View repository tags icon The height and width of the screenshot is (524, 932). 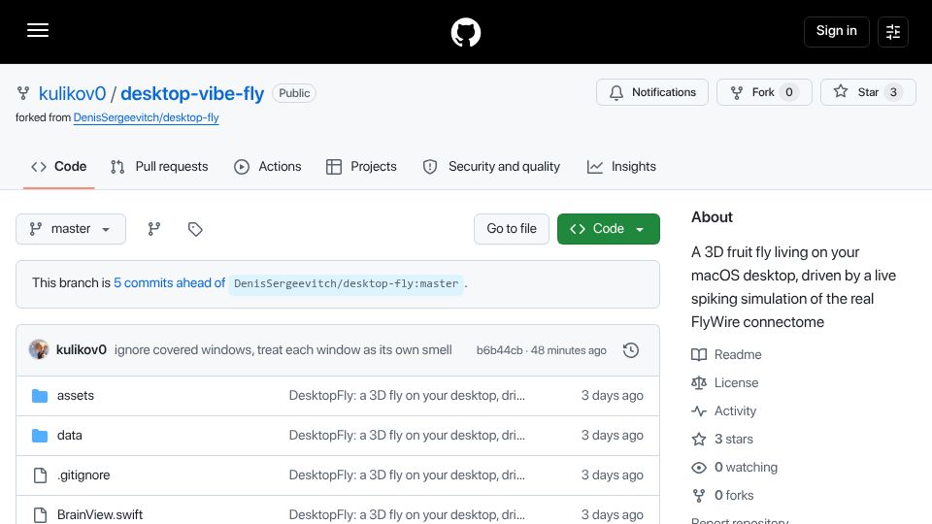point(195,229)
